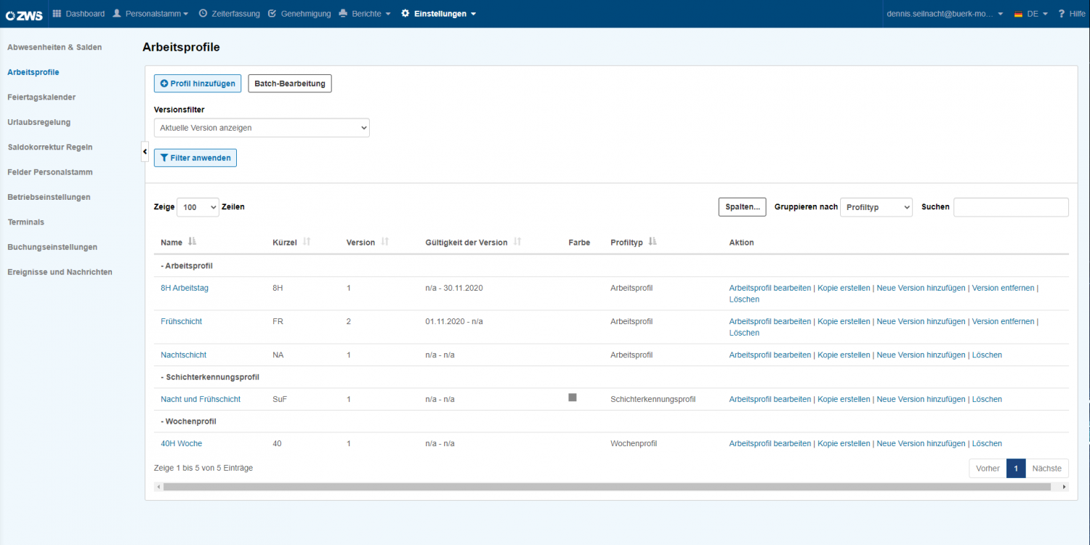
Task: Click Profil hinzufügen button
Action: (198, 84)
